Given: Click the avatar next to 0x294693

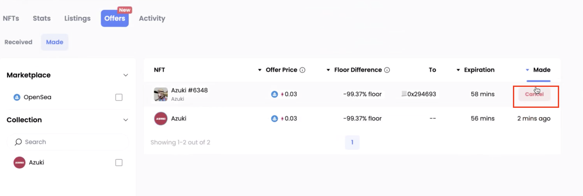Looking at the screenshot, I should [404, 94].
